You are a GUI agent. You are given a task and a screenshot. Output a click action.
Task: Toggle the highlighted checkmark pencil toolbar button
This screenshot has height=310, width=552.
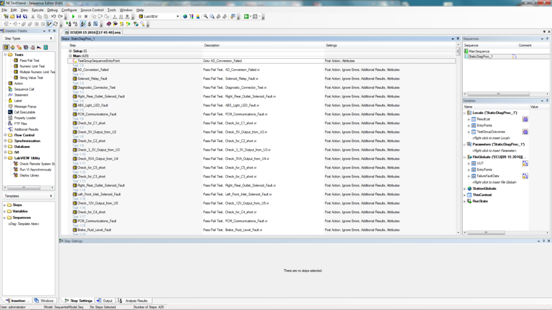(49, 24)
